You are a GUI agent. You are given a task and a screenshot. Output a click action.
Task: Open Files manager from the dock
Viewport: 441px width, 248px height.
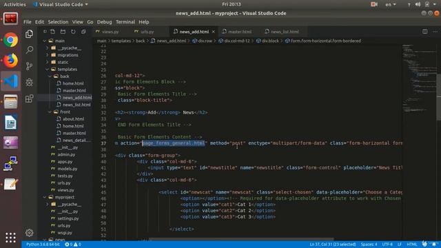pos(11,101)
